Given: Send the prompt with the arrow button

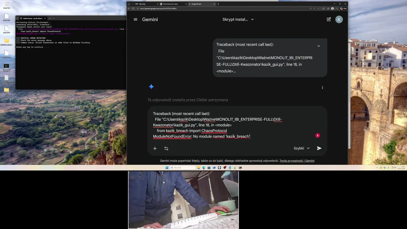Looking at the screenshot, I should [x=319, y=148].
